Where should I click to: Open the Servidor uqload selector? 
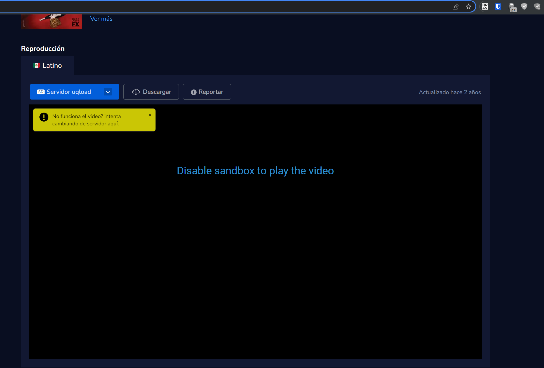click(69, 92)
